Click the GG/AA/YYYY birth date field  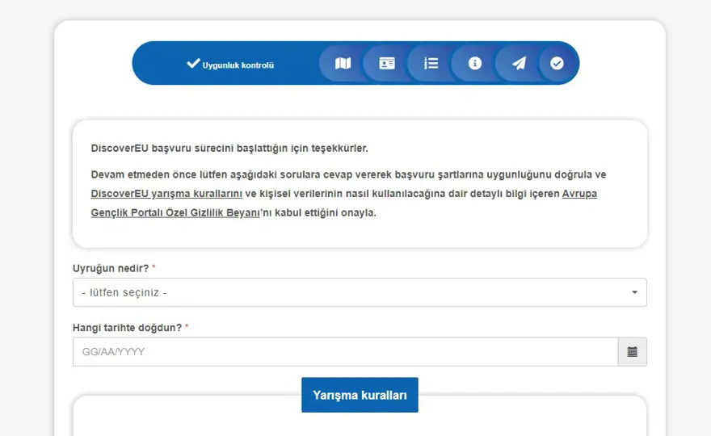click(x=345, y=352)
